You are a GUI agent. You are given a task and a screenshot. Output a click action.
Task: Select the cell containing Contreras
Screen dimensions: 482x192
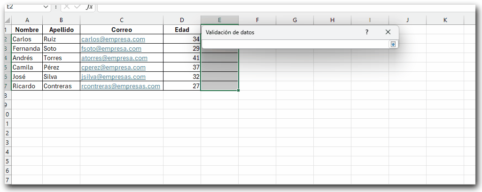(62, 86)
